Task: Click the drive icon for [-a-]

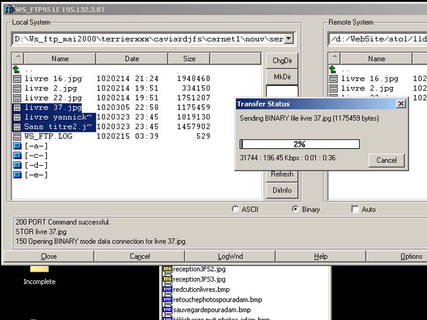Action: pos(17,146)
